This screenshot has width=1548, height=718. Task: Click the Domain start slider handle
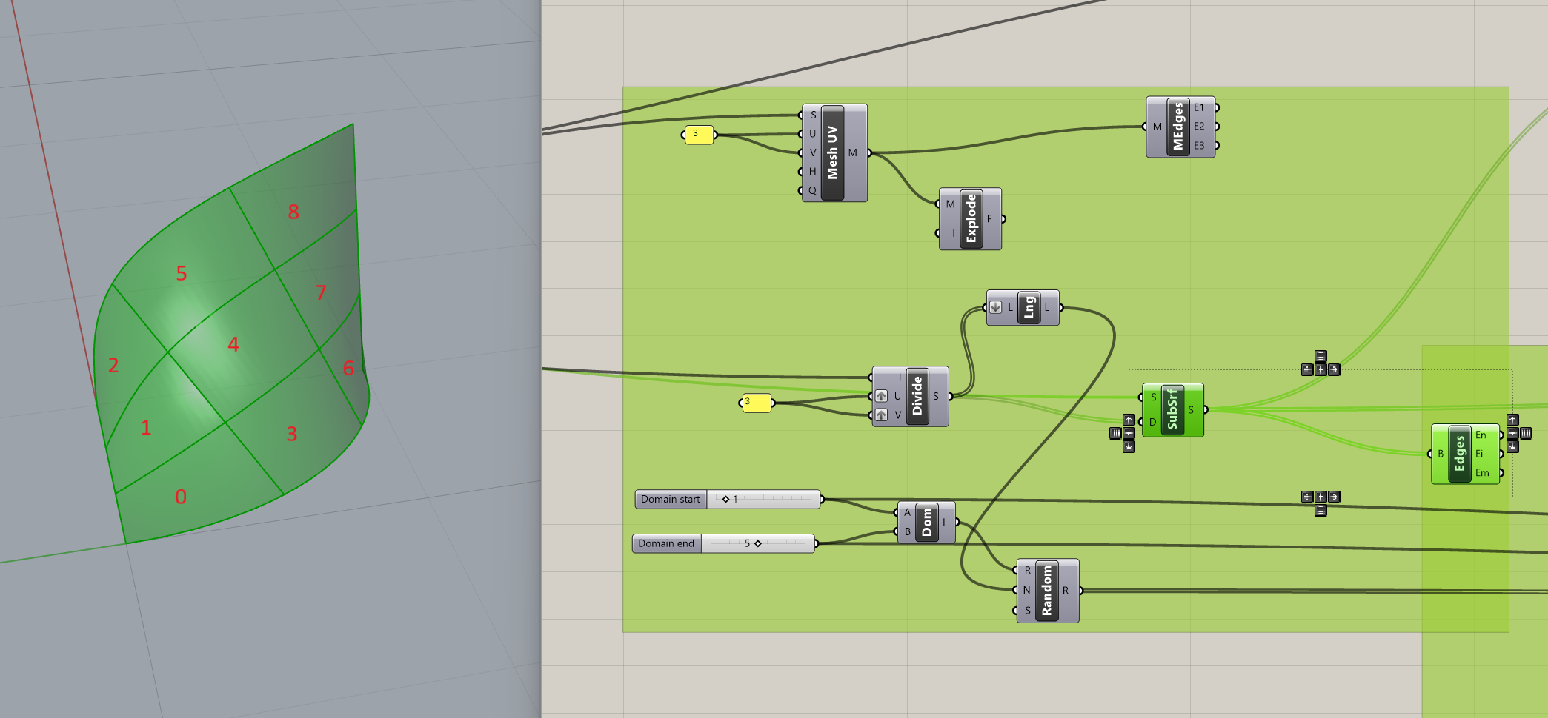(x=725, y=499)
